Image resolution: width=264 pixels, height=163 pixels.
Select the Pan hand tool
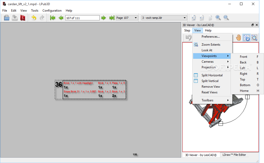[238, 38]
